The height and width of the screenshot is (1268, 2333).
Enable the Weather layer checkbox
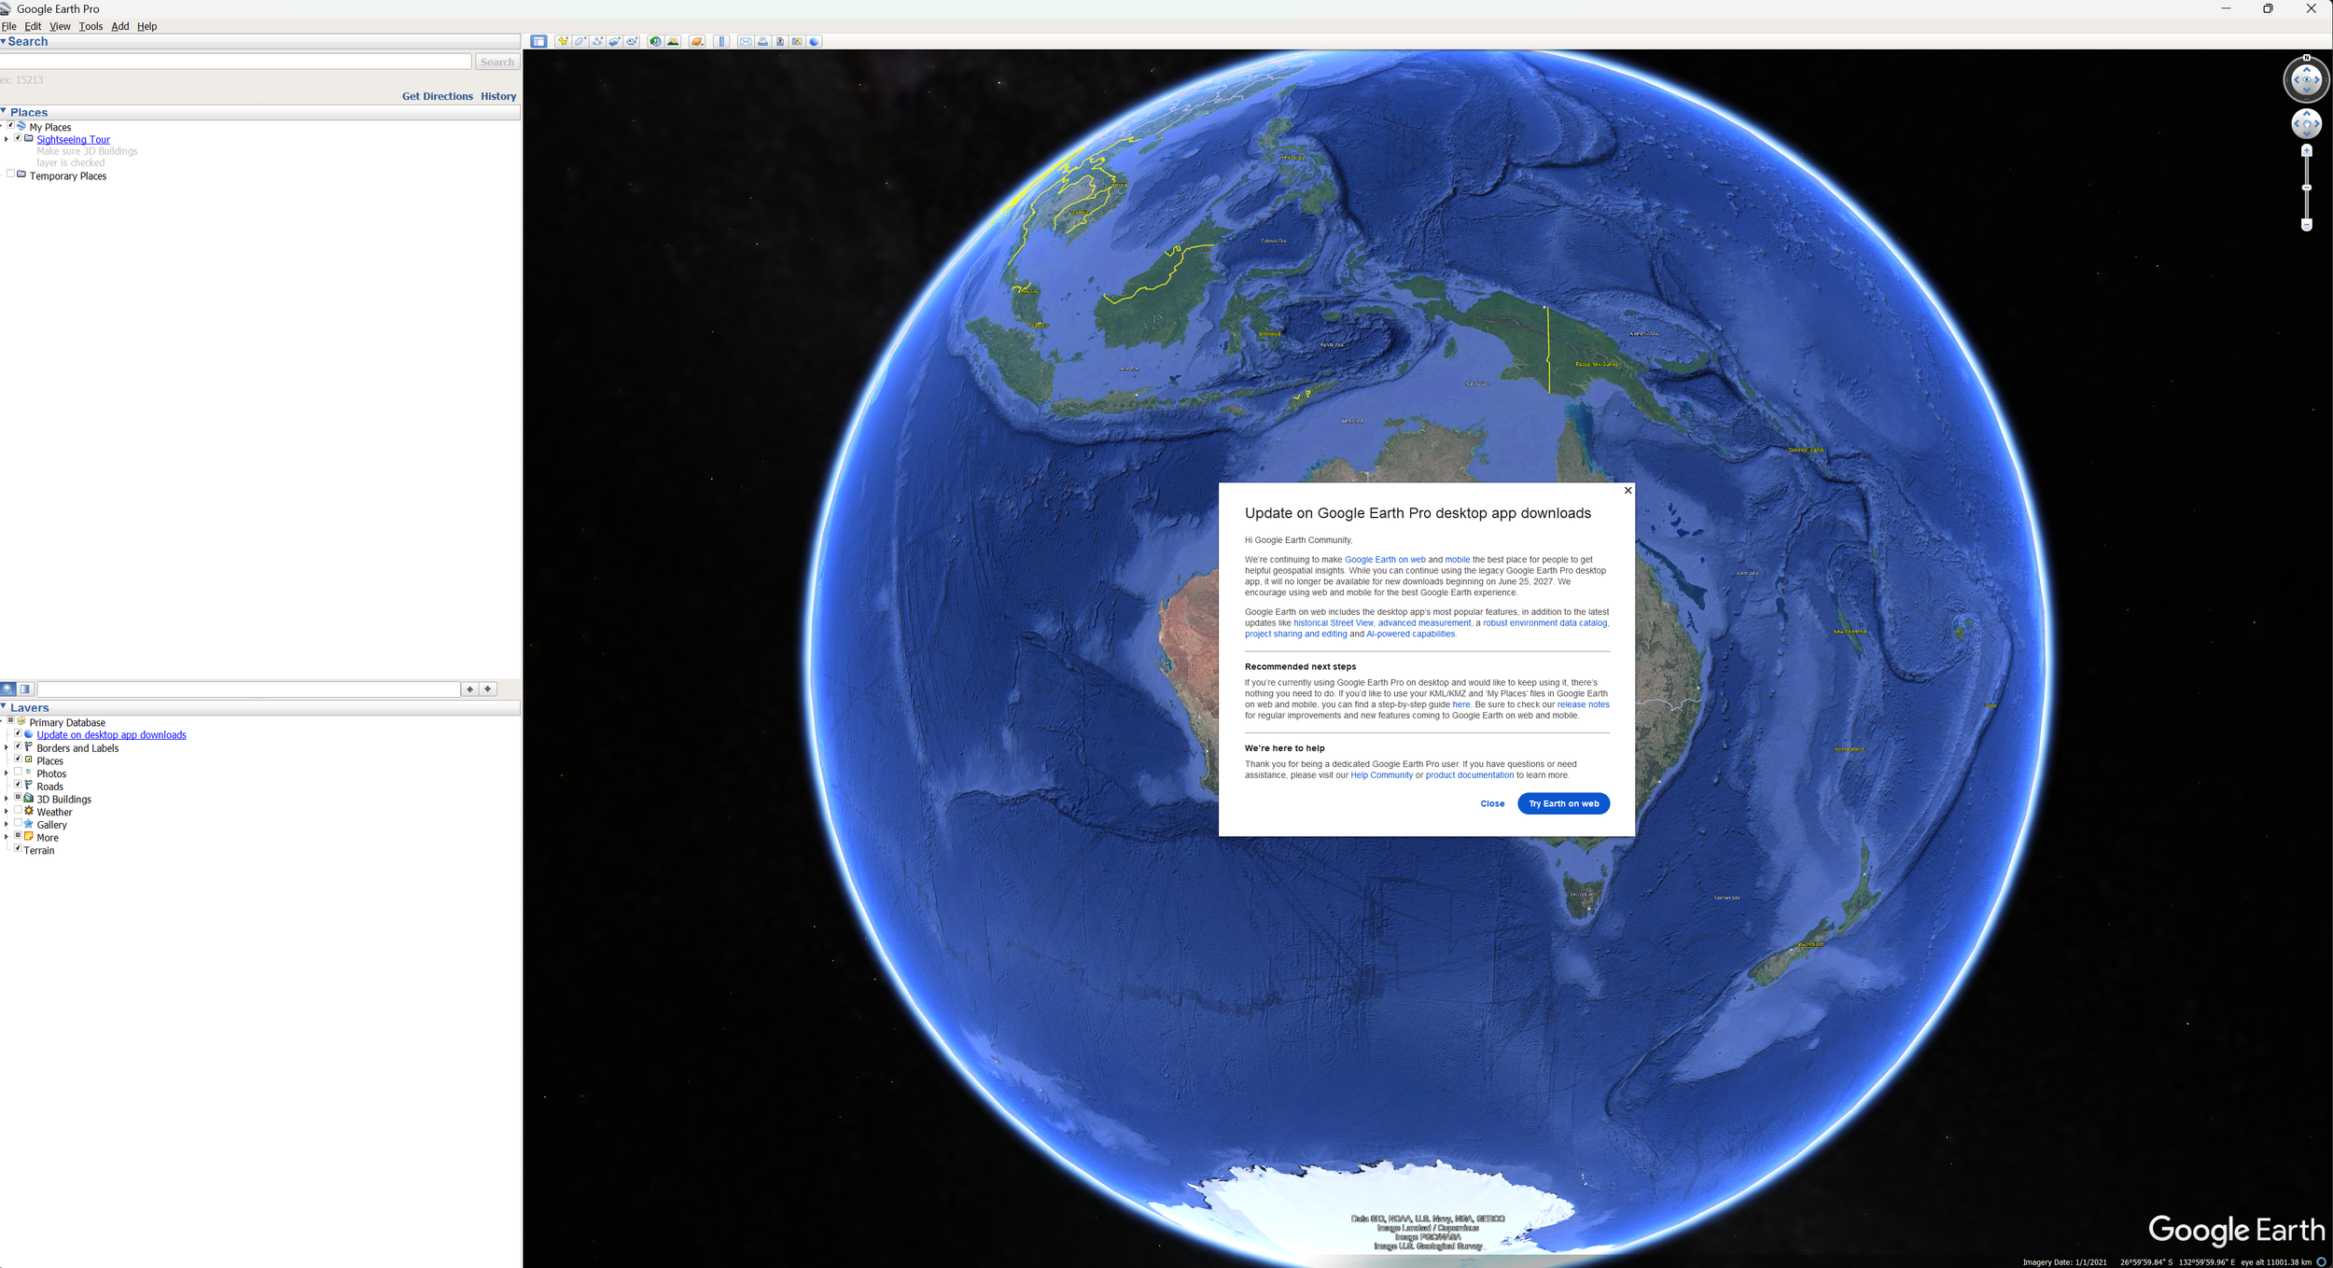pos(18,811)
